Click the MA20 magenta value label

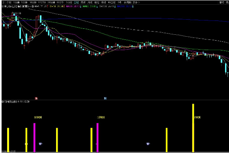(73, 6)
